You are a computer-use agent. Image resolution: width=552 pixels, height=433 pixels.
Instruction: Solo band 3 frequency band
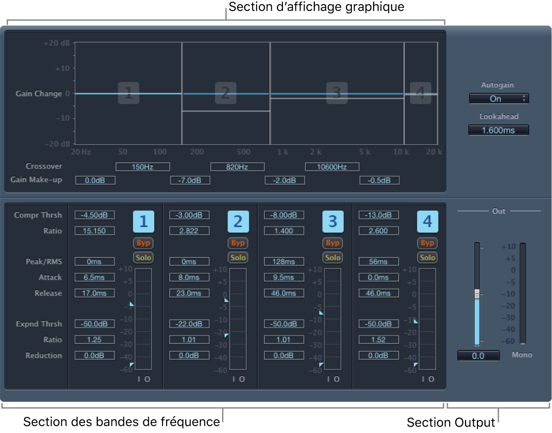333,257
